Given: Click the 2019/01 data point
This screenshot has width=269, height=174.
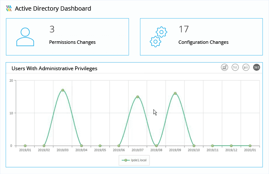Looking at the screenshot, I should click(25, 146).
